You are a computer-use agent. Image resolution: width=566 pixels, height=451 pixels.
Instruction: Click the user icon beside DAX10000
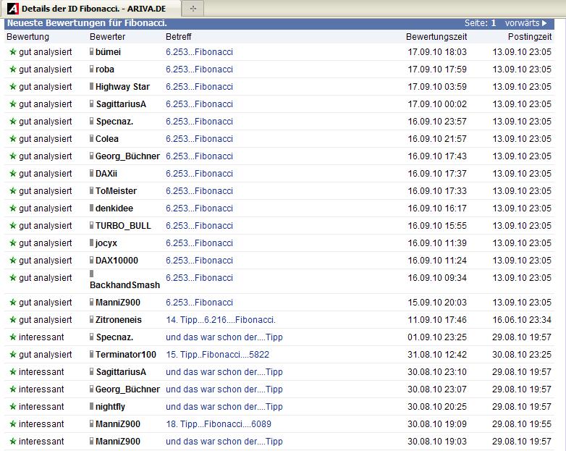point(92,260)
